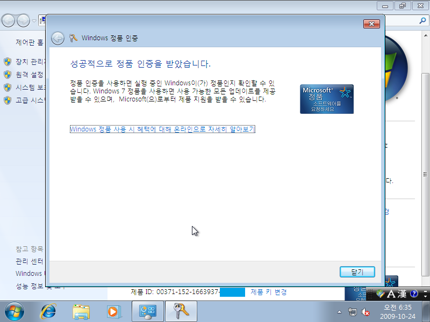Click 제품 키 변경 link

click(x=268, y=292)
